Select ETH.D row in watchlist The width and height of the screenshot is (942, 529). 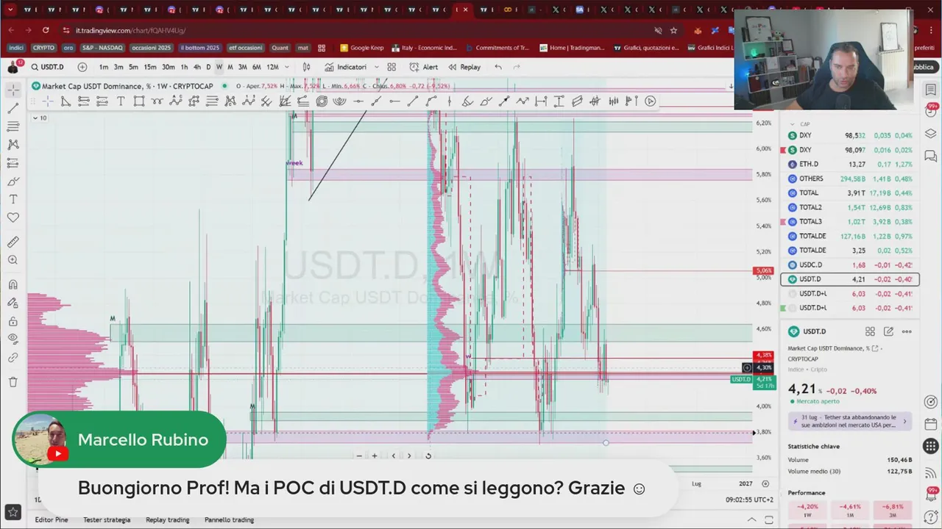[x=850, y=164]
